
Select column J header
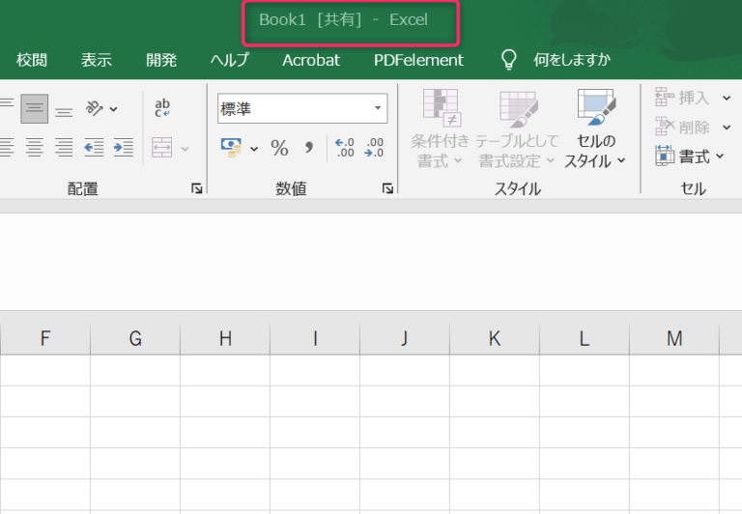point(405,338)
